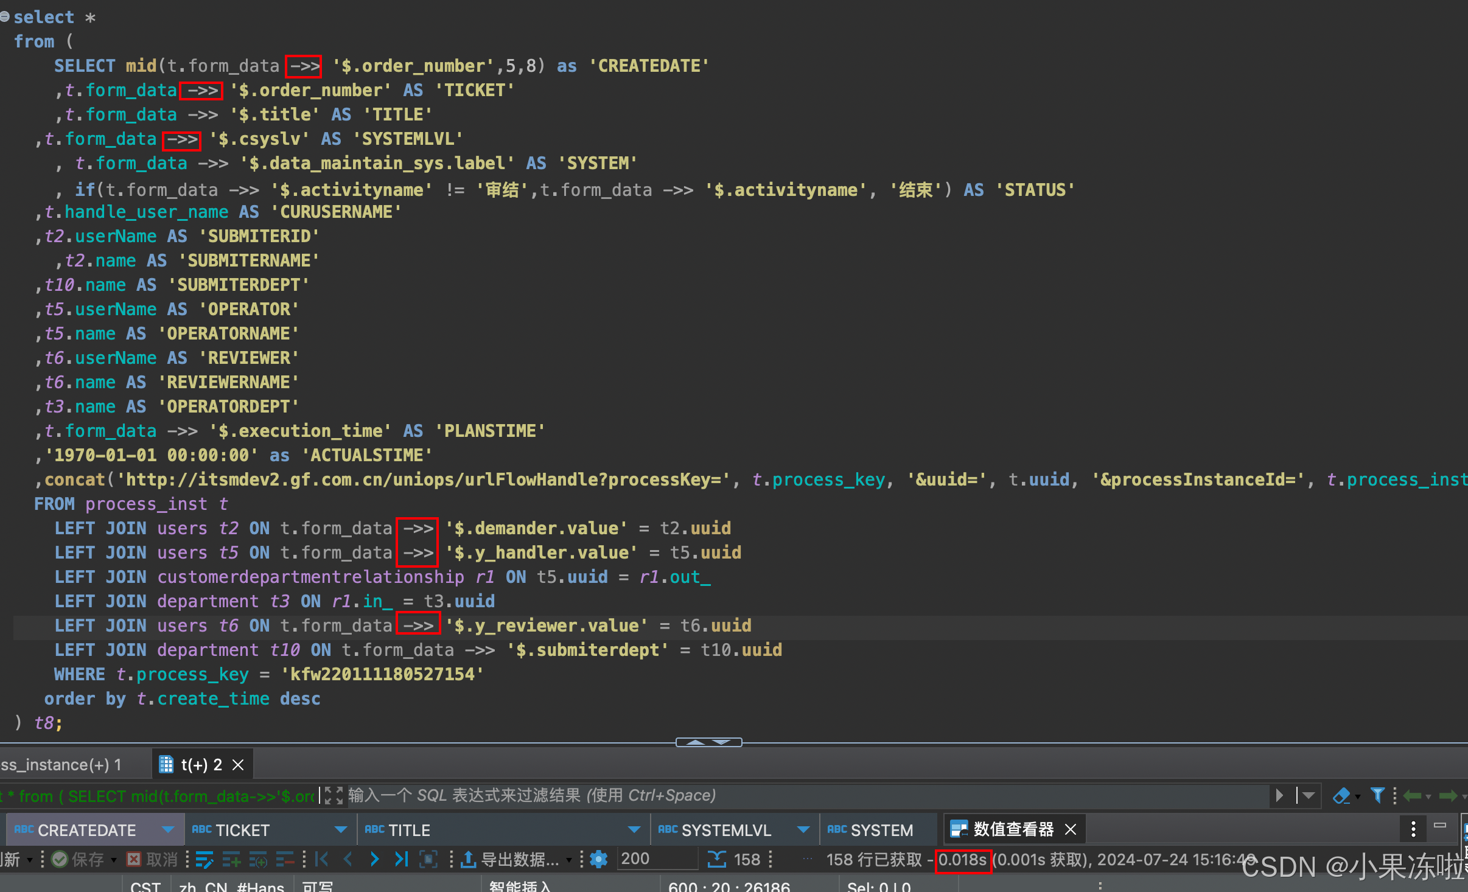Switch to the t(+) 2 result tab
1468x892 pixels.
201,764
